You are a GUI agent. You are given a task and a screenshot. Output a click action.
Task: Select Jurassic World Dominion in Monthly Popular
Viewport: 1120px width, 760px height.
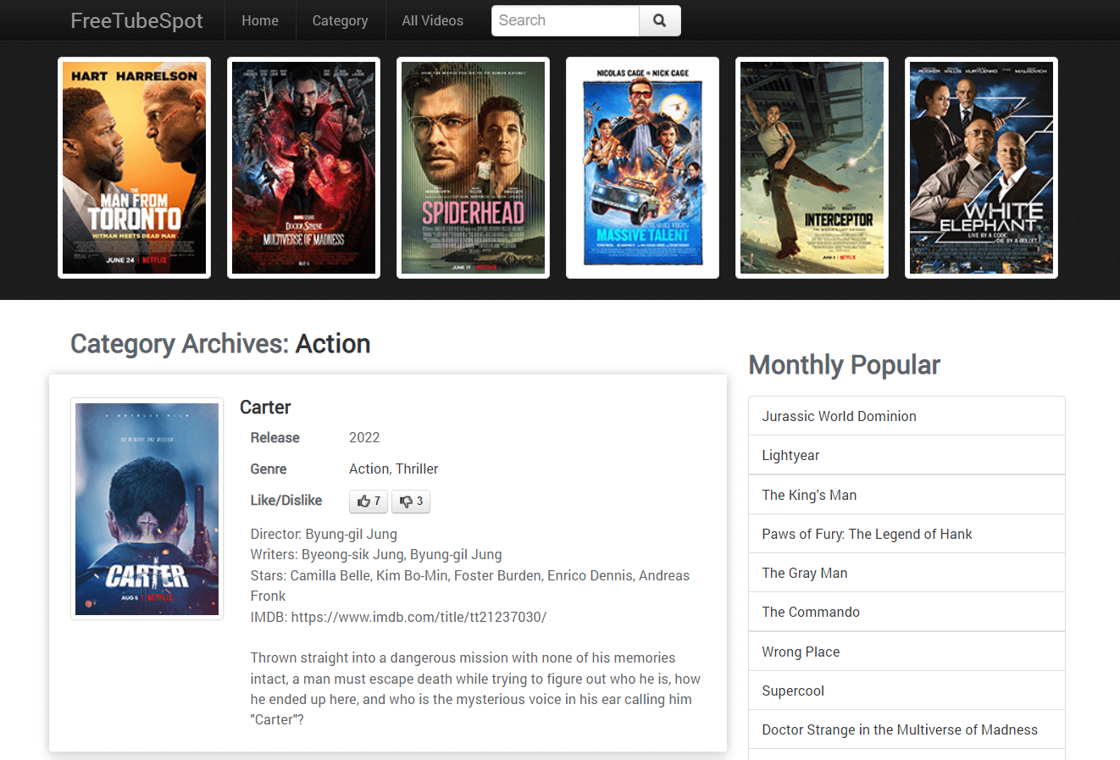907,416
